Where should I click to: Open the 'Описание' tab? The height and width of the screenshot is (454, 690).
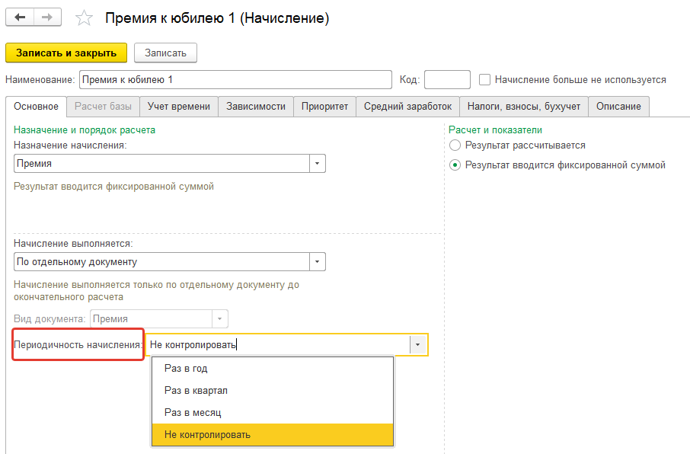(618, 106)
